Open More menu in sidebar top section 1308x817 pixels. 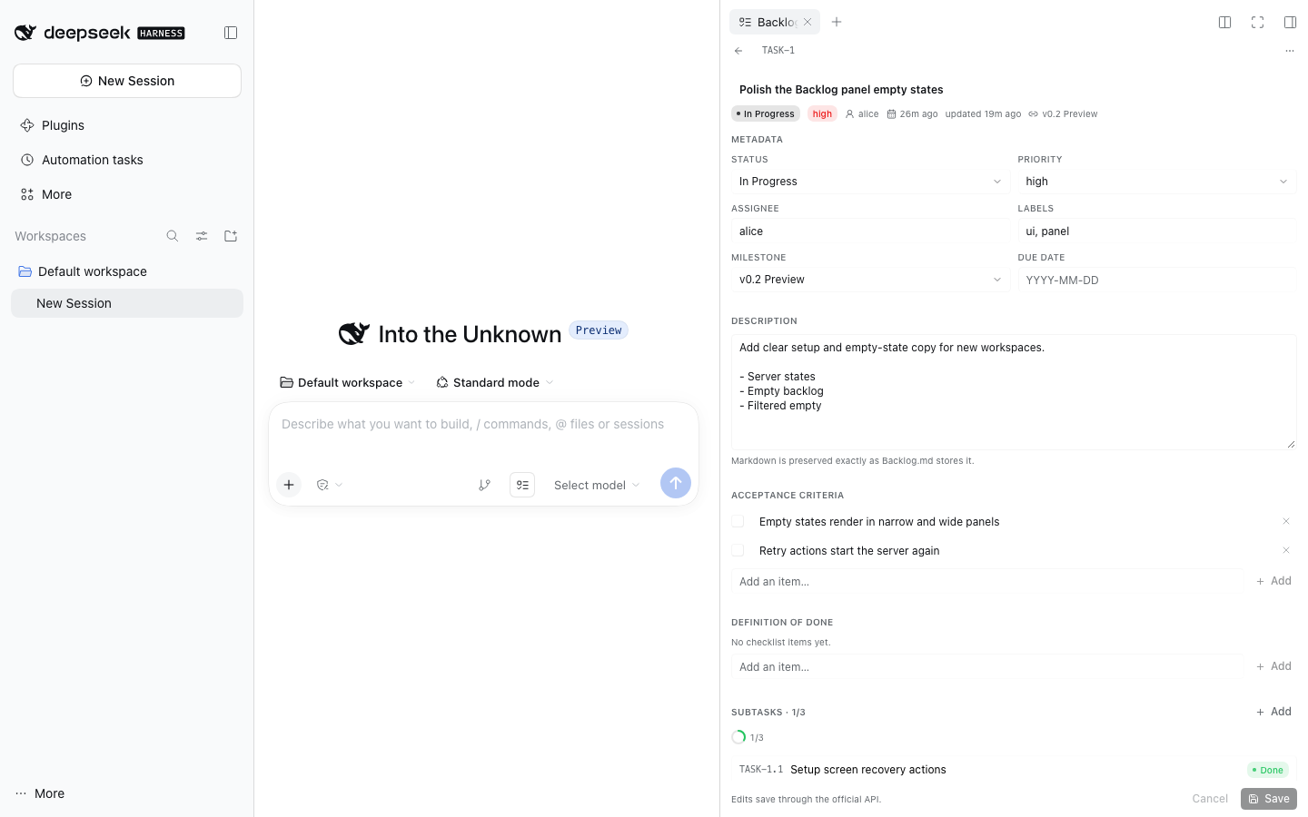point(127,194)
